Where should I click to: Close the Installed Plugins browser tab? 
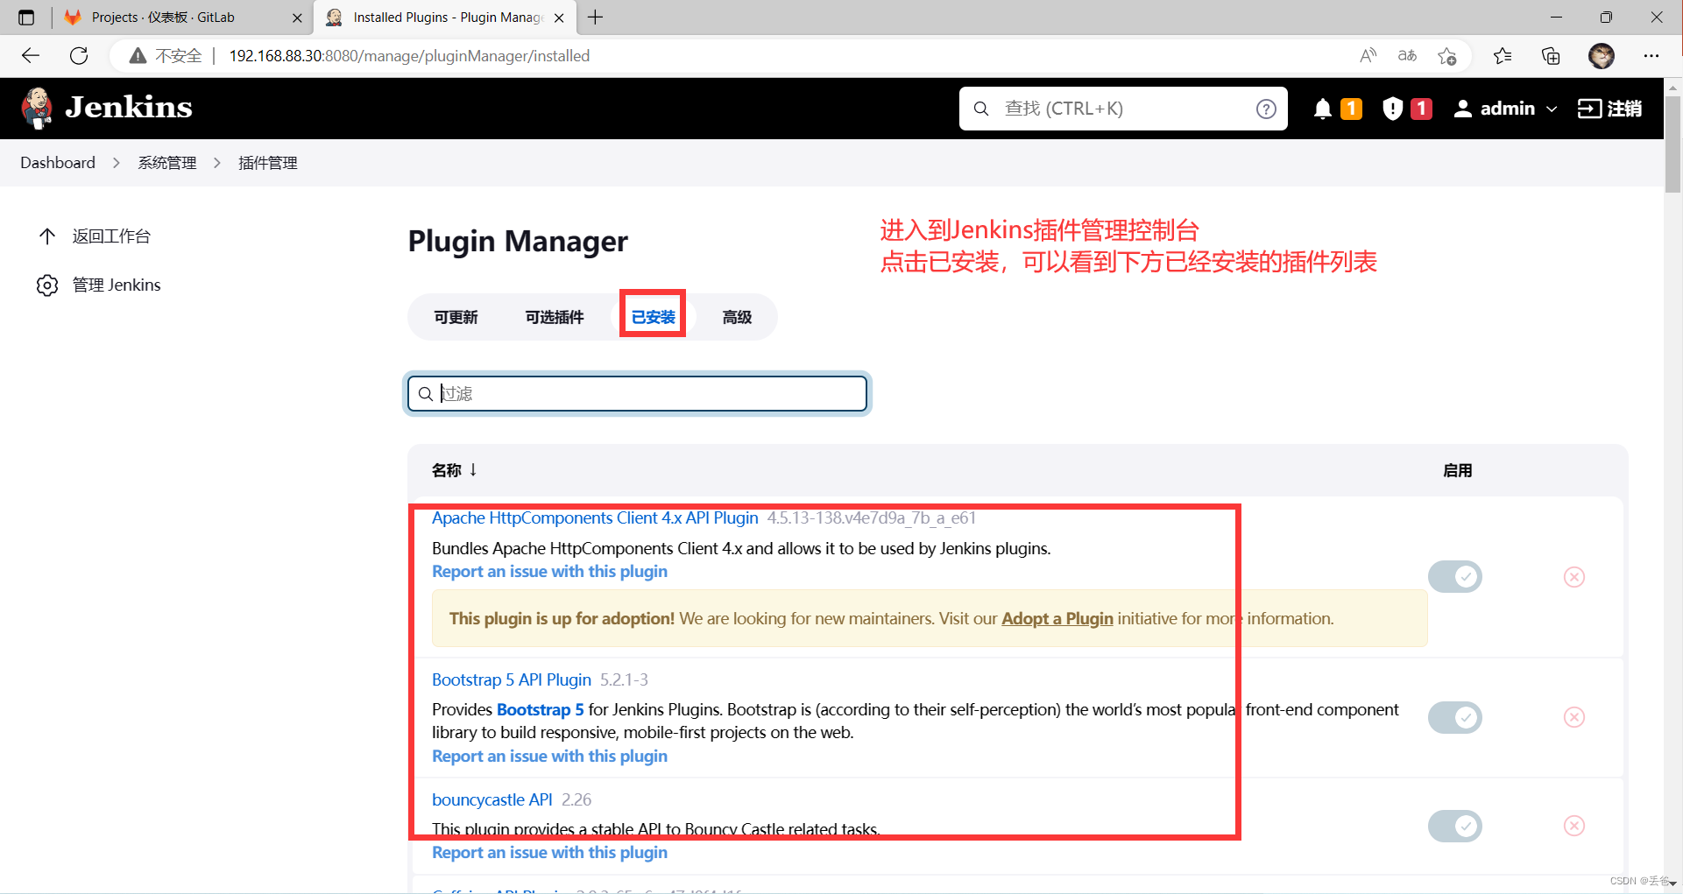[x=559, y=18]
